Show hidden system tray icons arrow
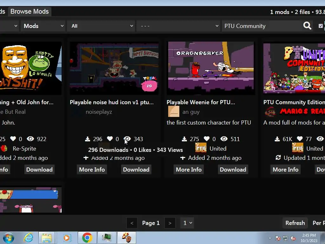The width and height of the screenshot is (325, 244). [x=270, y=238]
